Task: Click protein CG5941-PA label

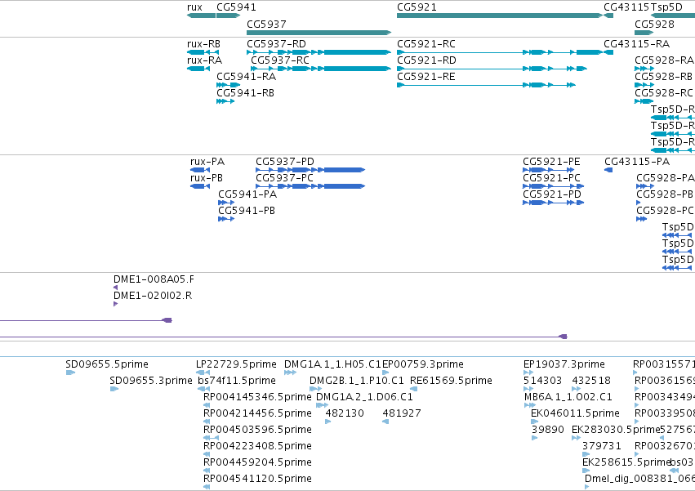Action: [247, 194]
